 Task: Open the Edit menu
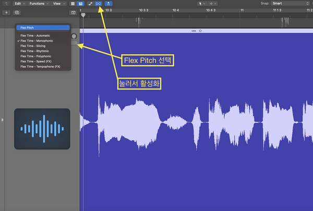19,3
